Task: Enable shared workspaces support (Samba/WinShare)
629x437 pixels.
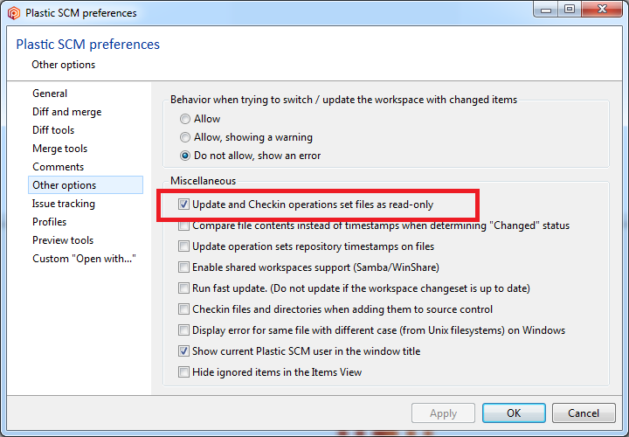Action: tap(183, 267)
